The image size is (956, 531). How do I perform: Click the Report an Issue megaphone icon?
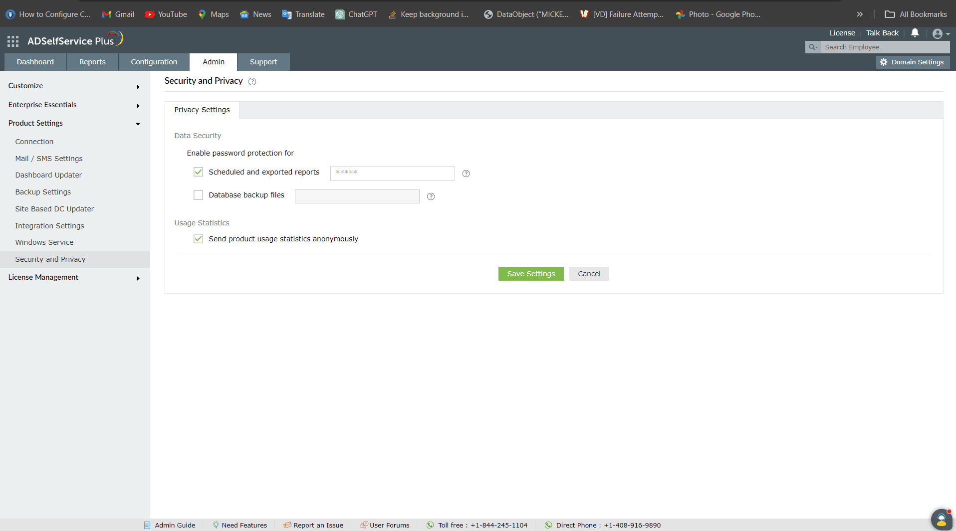click(287, 525)
